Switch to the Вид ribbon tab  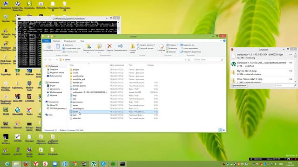tap(82, 41)
